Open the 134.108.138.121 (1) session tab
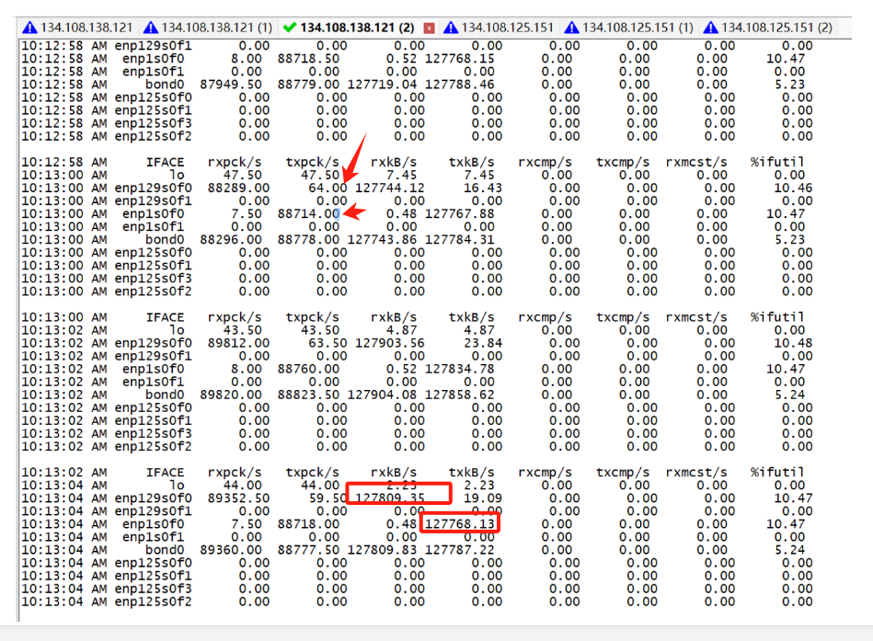 (x=208, y=28)
